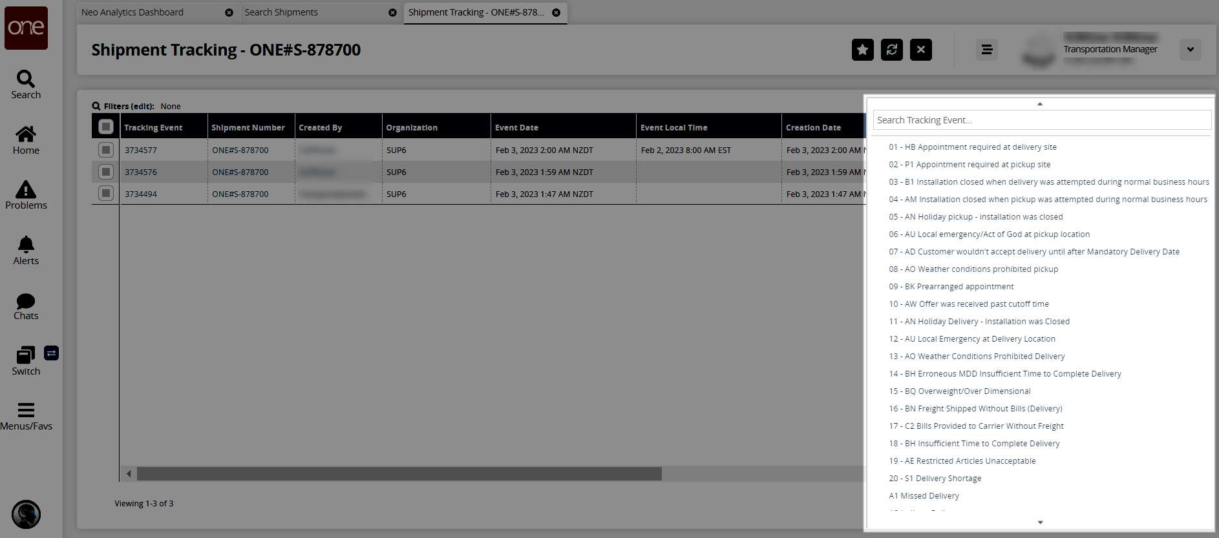Choose 08 - AO Weather conditions prohibited pickup
Viewport: 1219px width, 538px height.
[x=973, y=269]
